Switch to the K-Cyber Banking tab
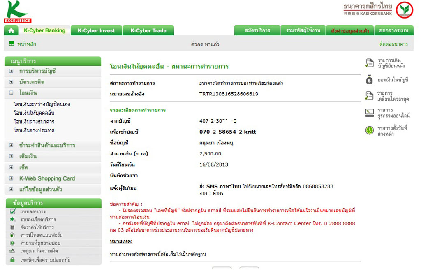The image size is (421, 271). tap(44, 30)
